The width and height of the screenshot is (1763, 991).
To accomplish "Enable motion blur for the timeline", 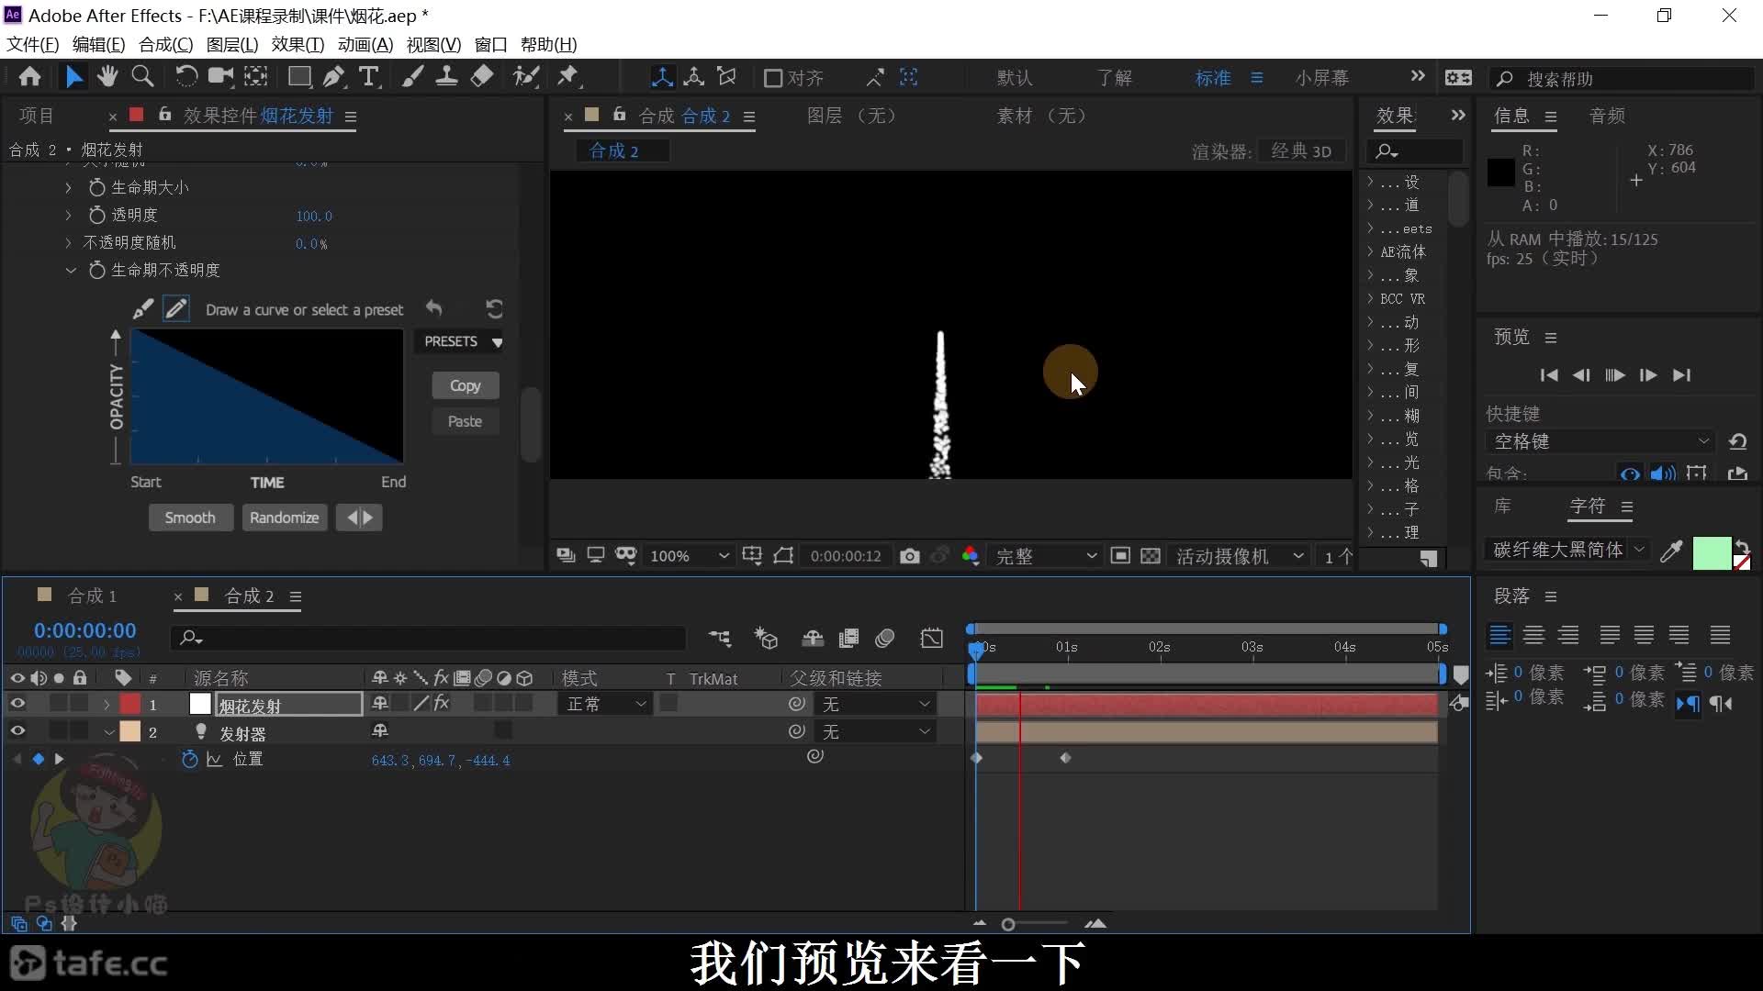I will tap(885, 638).
